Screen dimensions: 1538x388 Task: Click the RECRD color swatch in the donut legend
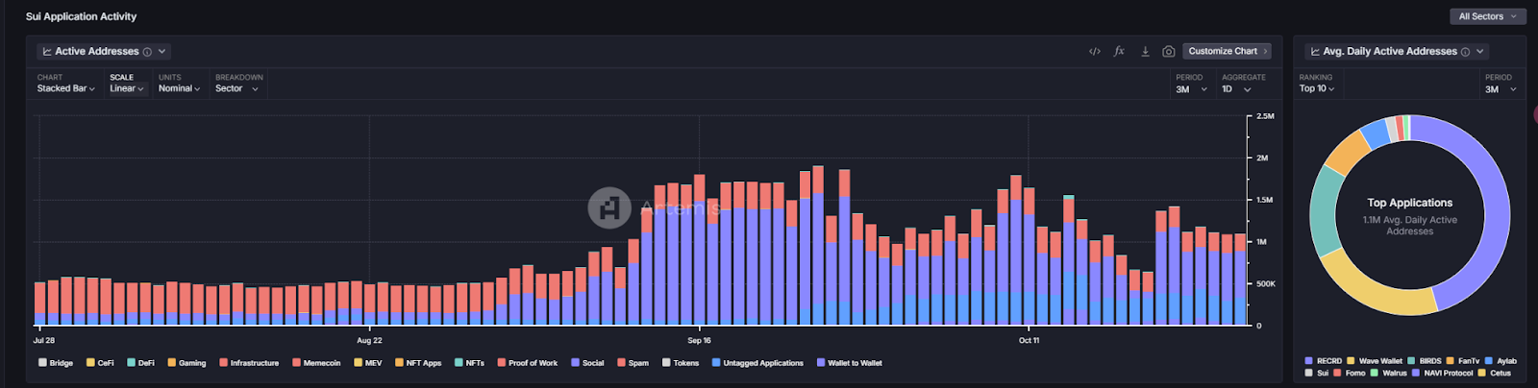click(x=1308, y=361)
